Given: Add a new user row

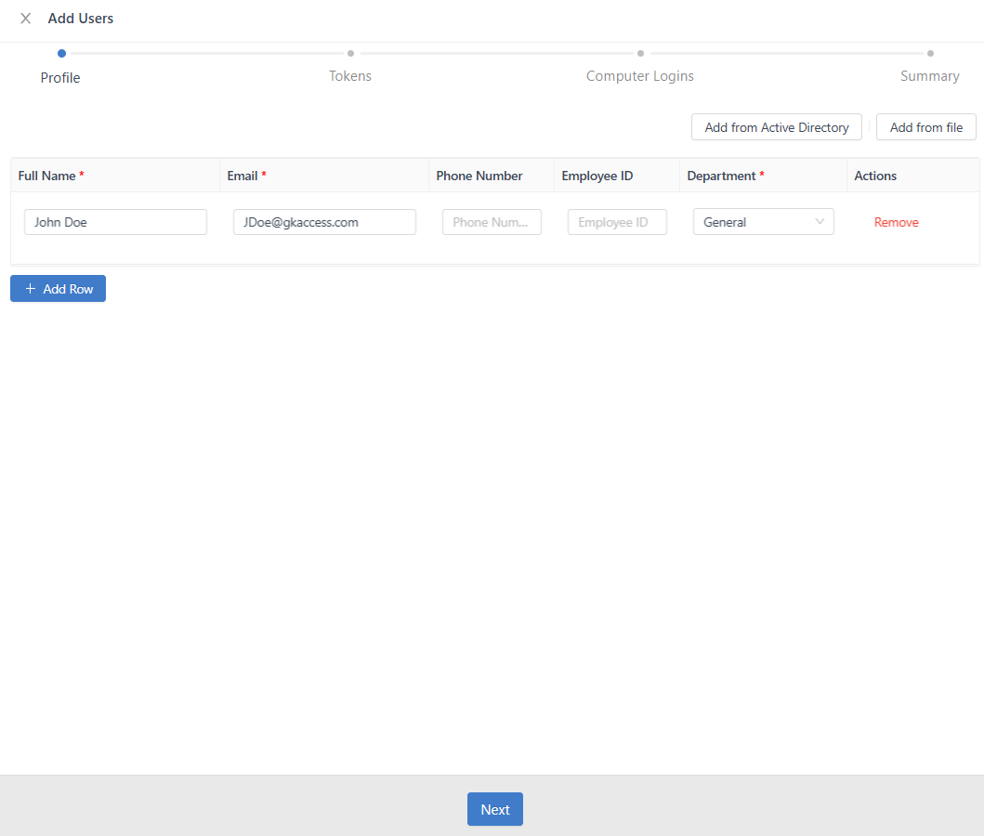Looking at the screenshot, I should [58, 288].
